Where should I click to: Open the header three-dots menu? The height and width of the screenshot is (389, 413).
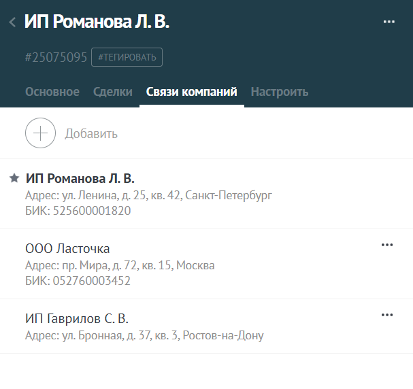(389, 22)
